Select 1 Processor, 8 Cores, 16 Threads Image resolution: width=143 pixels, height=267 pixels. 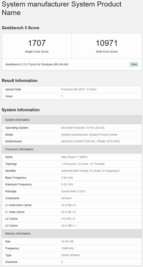click(x=83, y=164)
